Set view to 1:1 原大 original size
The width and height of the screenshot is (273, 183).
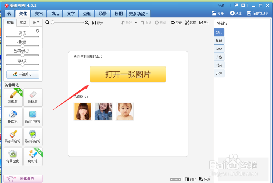97,23
